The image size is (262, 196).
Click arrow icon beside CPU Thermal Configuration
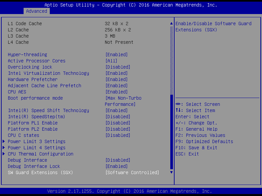pos(4,154)
